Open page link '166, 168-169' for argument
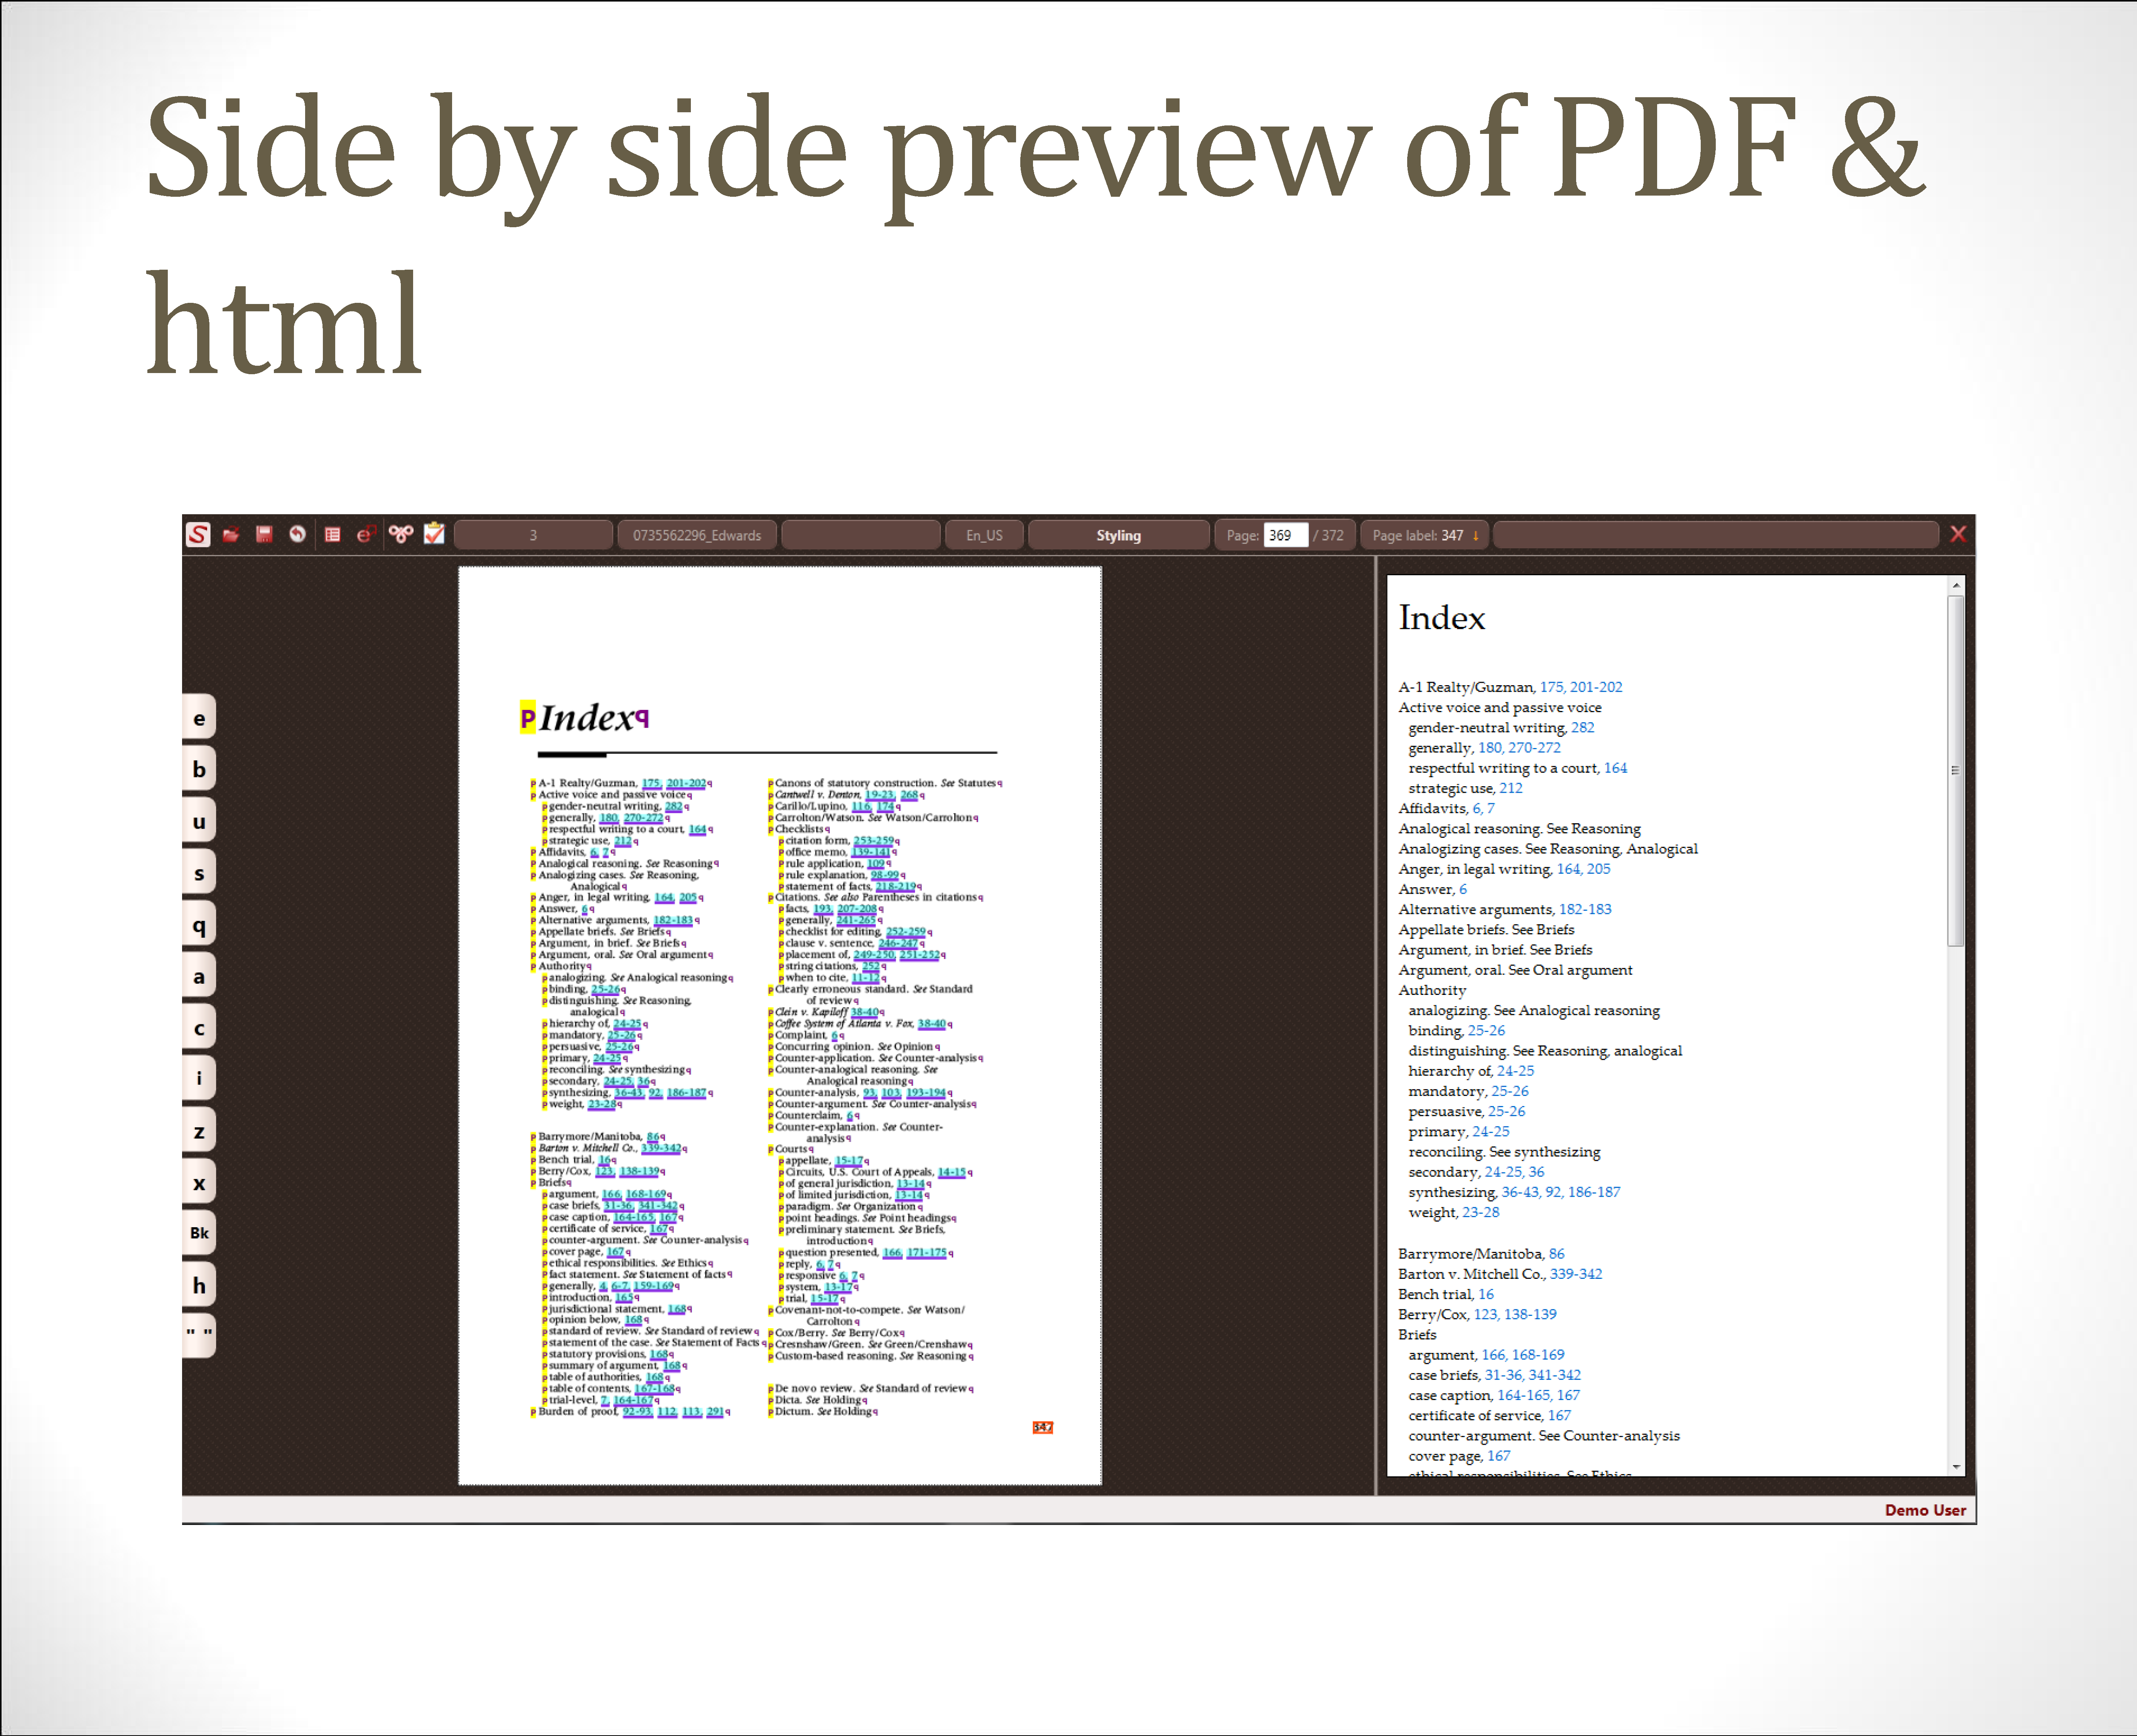 click(1523, 1355)
